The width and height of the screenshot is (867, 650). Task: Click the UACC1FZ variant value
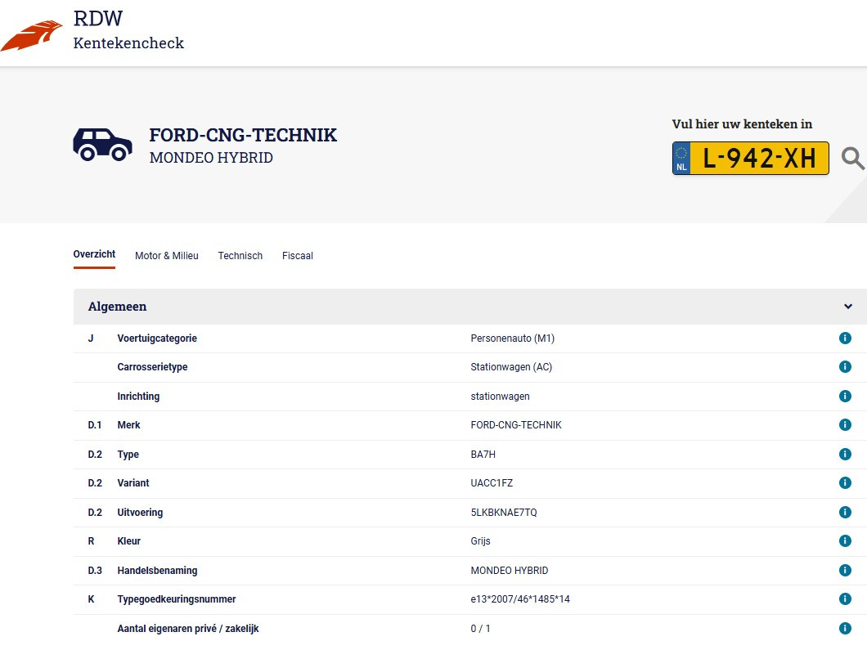(492, 483)
